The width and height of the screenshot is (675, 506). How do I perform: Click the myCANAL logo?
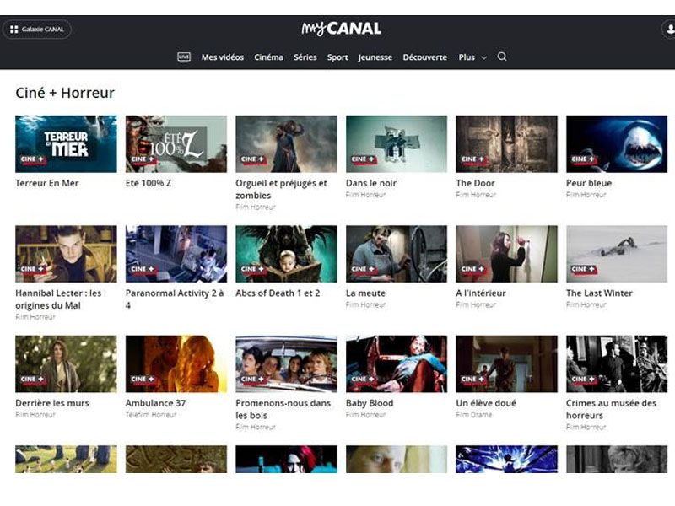pos(342,29)
